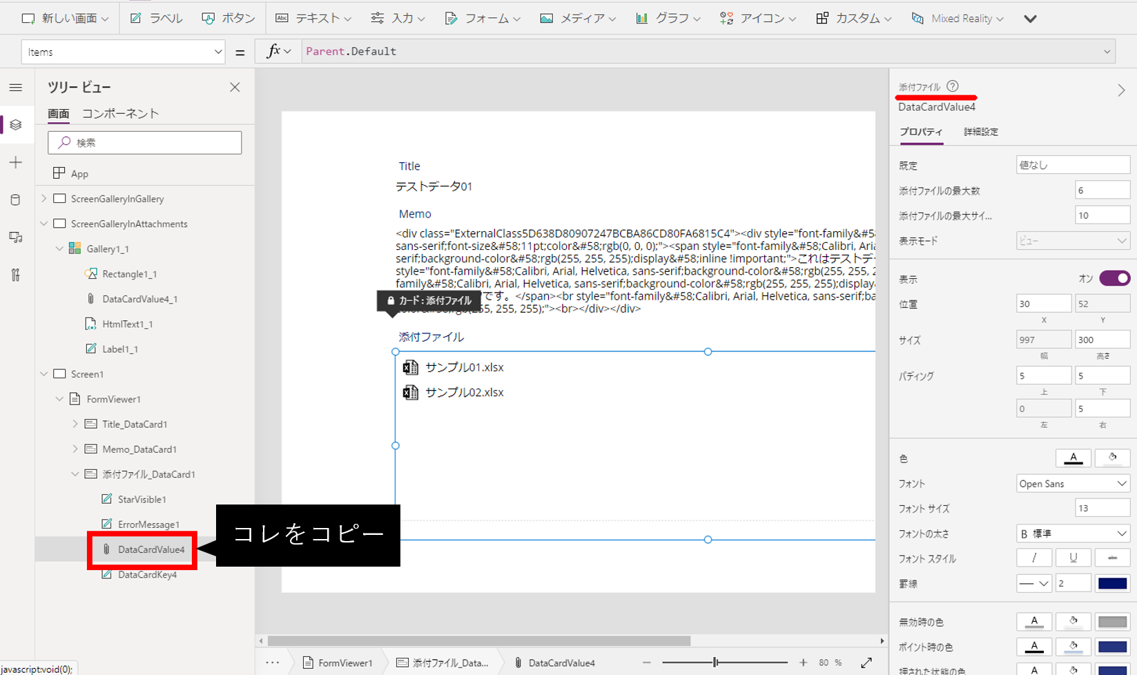
Task: Click the underline font style button
Action: (1073, 558)
